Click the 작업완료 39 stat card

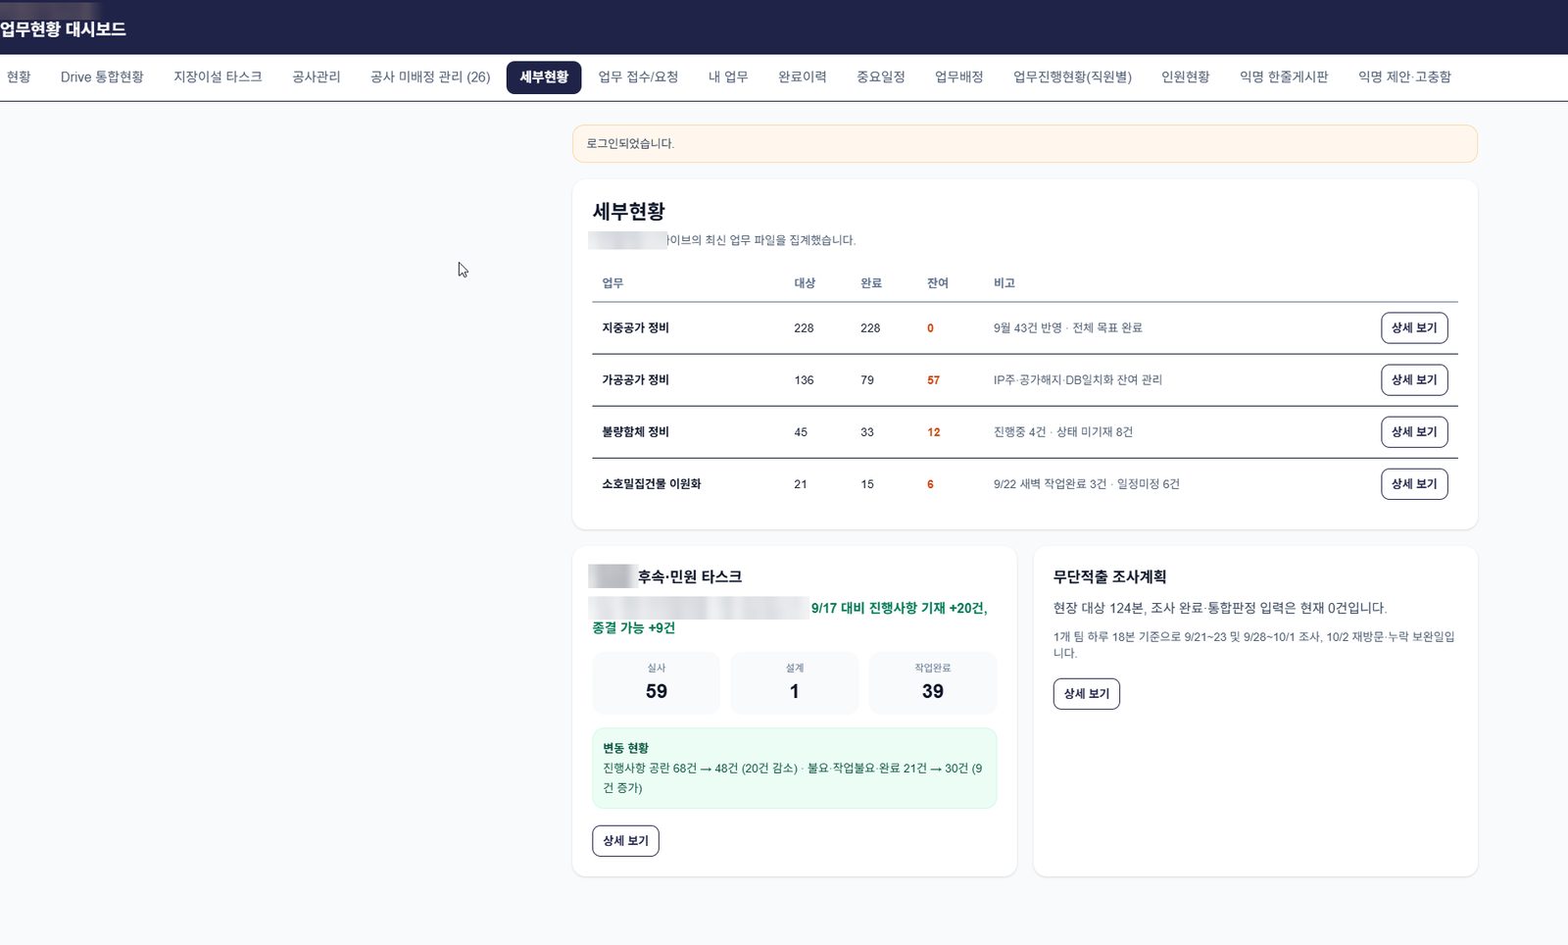(932, 682)
